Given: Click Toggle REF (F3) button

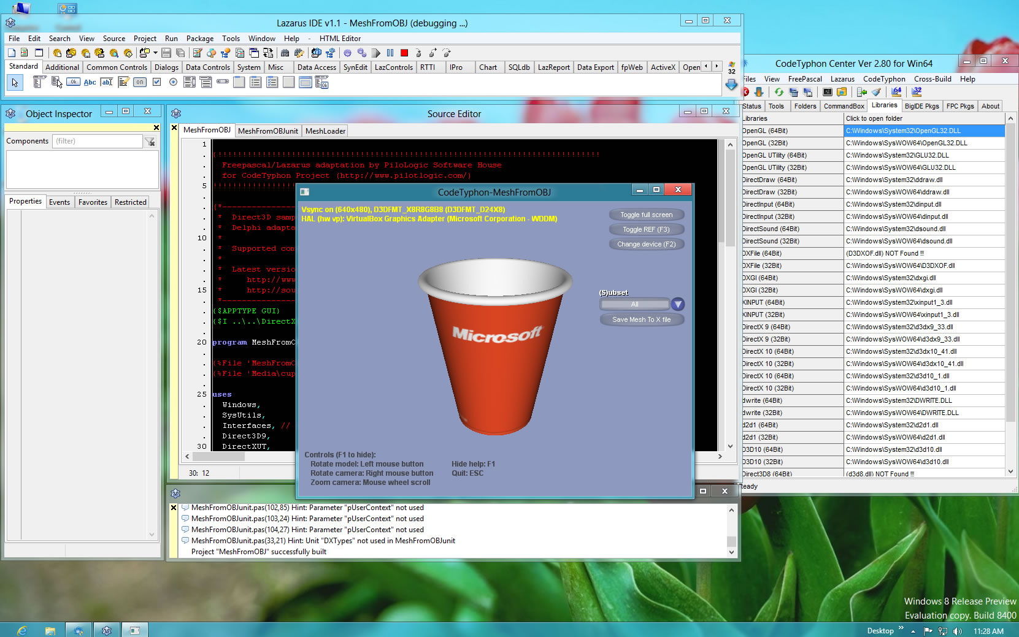Looking at the screenshot, I should 646,229.
